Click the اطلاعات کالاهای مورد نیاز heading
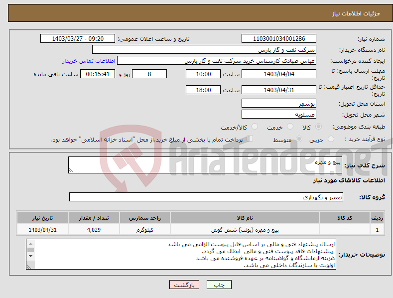Image resolution: width=393 pixels, height=298 pixels. pos(349,180)
